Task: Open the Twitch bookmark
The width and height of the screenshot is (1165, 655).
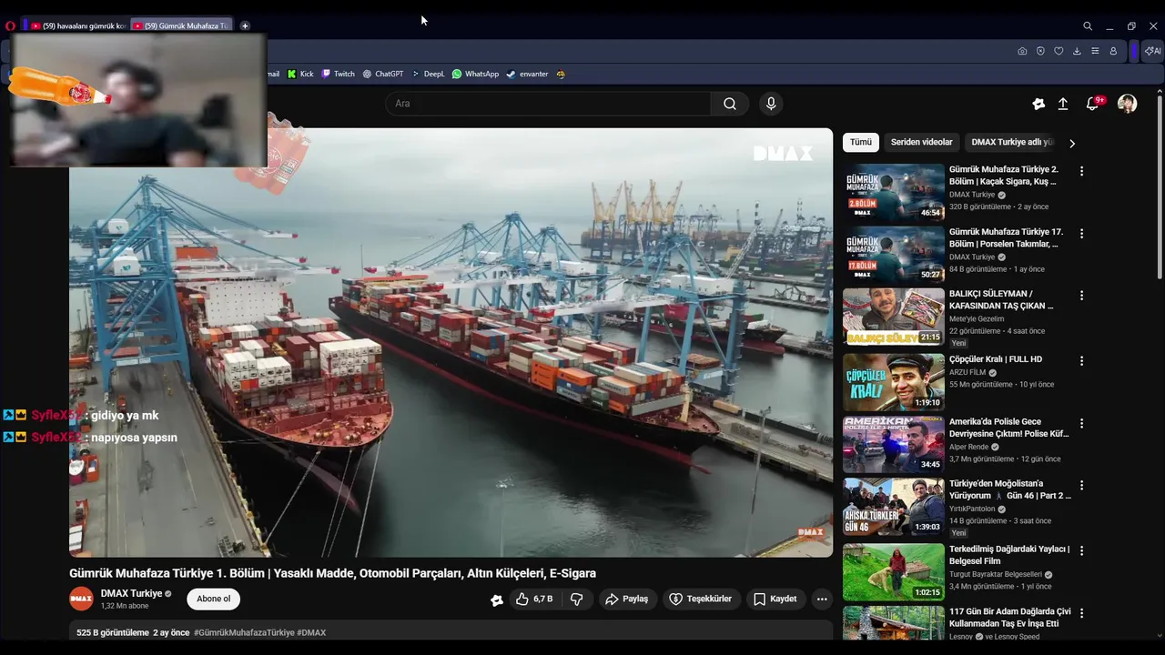Action: 338,74
